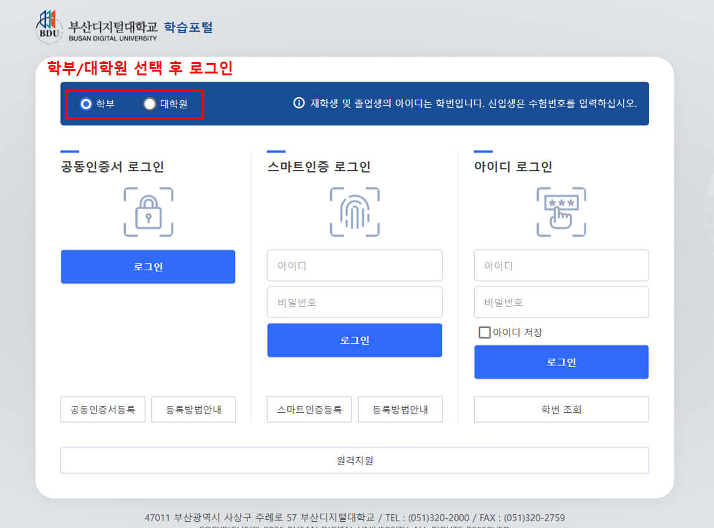The height and width of the screenshot is (528, 714).
Task: Click the 원격지원 remote support button
Action: click(355, 460)
